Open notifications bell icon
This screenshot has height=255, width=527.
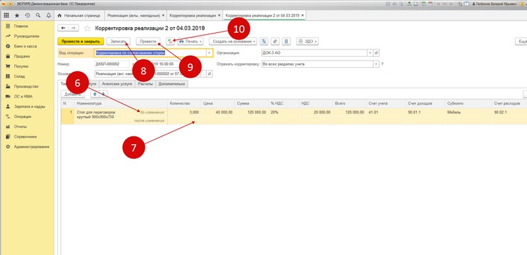click(48, 15)
